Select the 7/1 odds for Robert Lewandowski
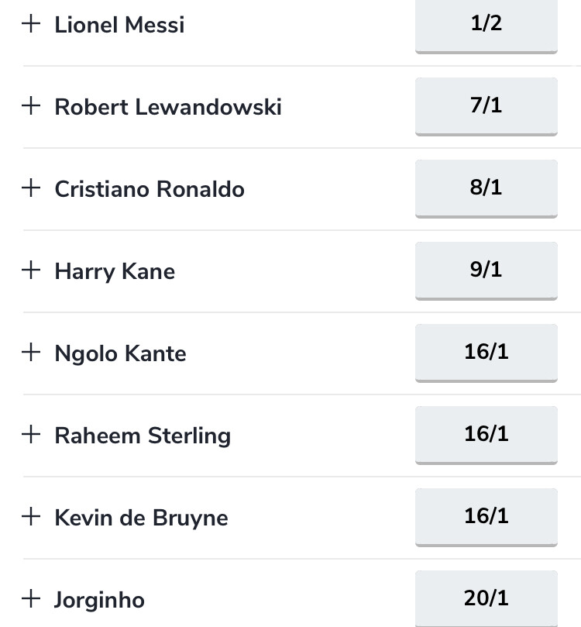Image resolution: width=581 pixels, height=627 pixels. tap(486, 107)
